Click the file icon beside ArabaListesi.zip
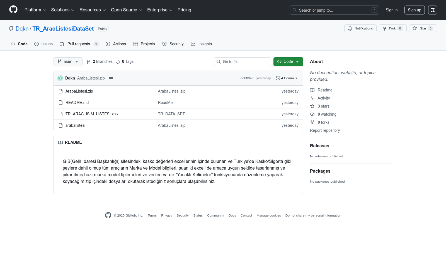This screenshot has width=446, height=278. 60,91
